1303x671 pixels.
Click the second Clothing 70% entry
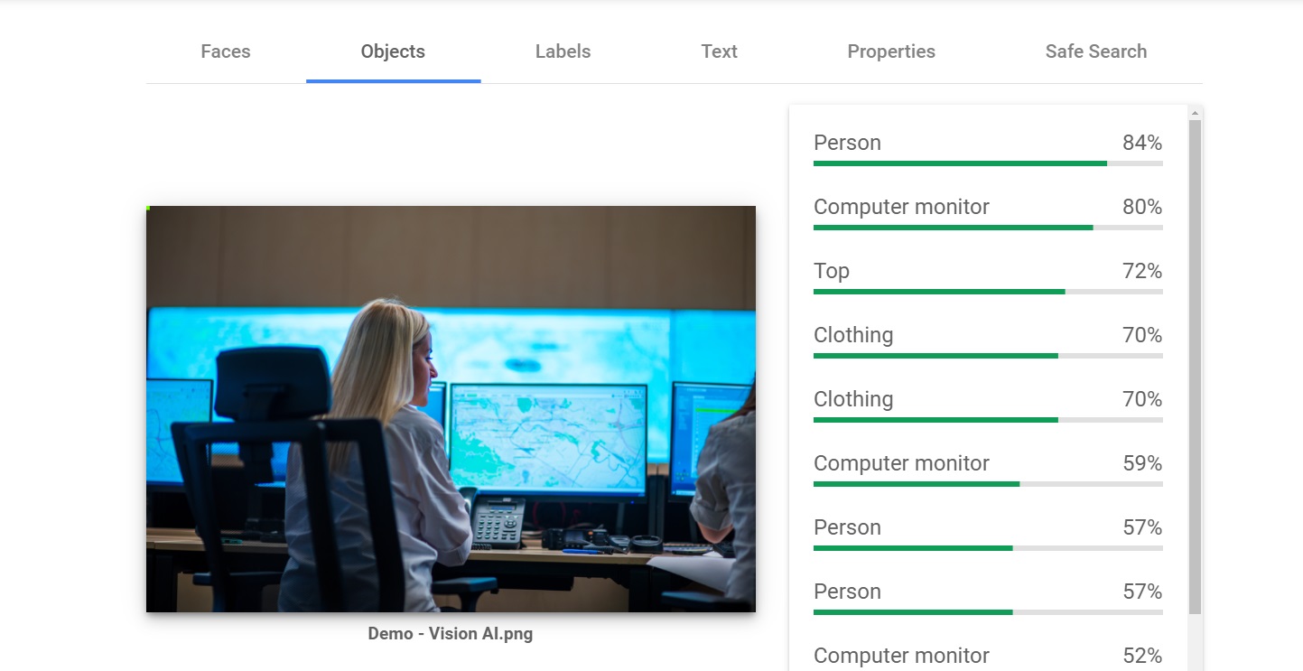(987, 400)
